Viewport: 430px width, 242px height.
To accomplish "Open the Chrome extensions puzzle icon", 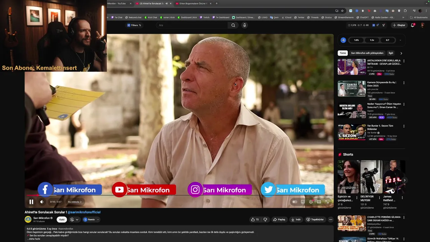I will pos(405,11).
